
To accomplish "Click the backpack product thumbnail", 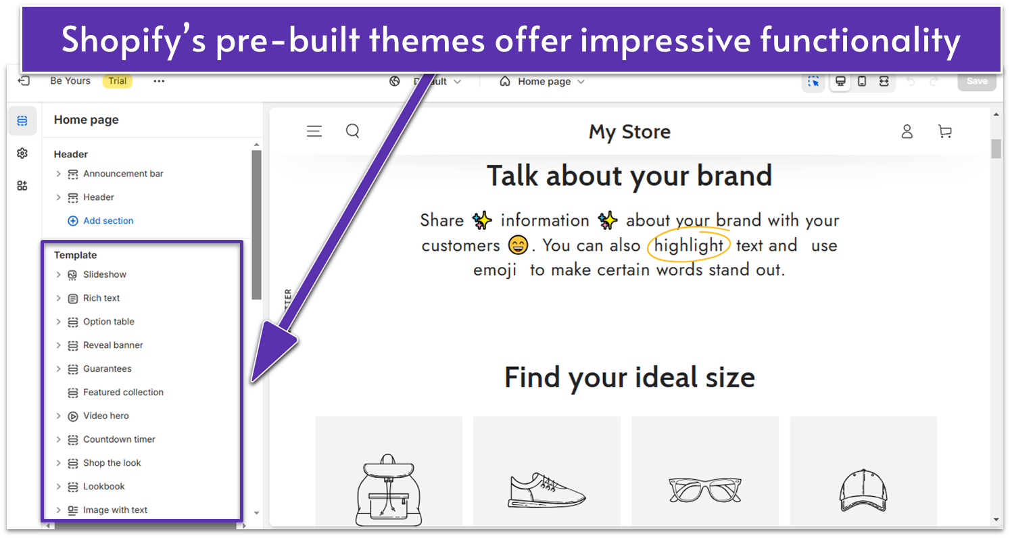I will 389,471.
